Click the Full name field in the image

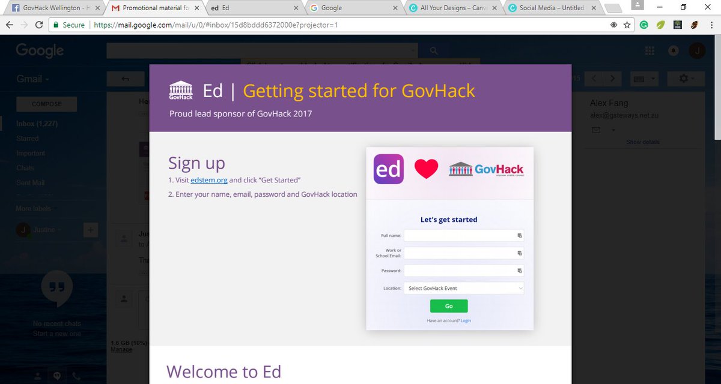(x=464, y=236)
